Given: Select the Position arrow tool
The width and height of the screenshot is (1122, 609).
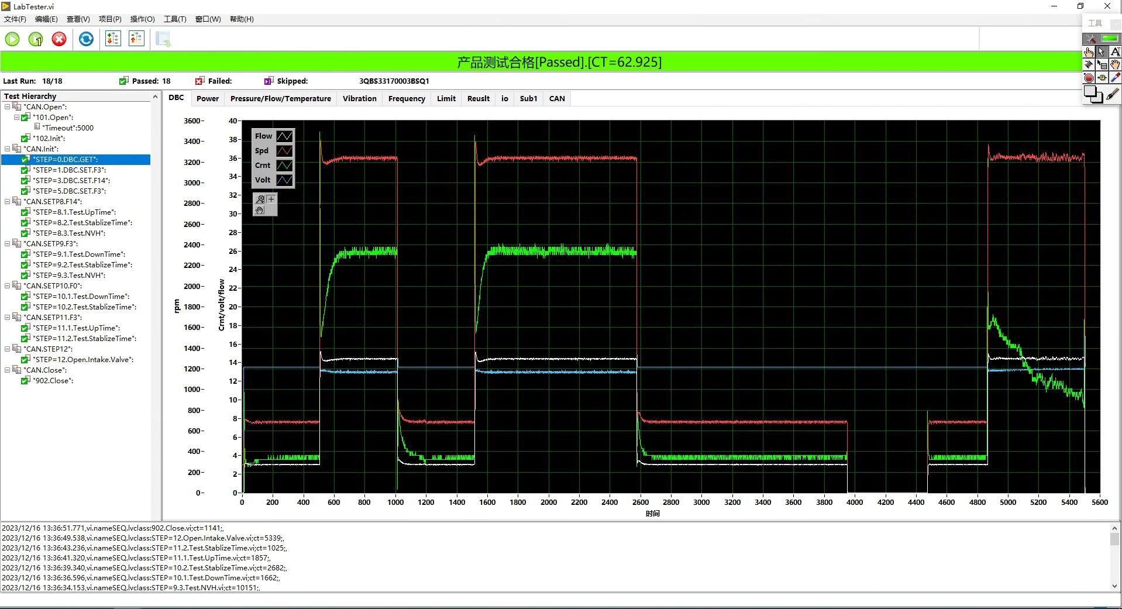Looking at the screenshot, I should [x=1102, y=51].
